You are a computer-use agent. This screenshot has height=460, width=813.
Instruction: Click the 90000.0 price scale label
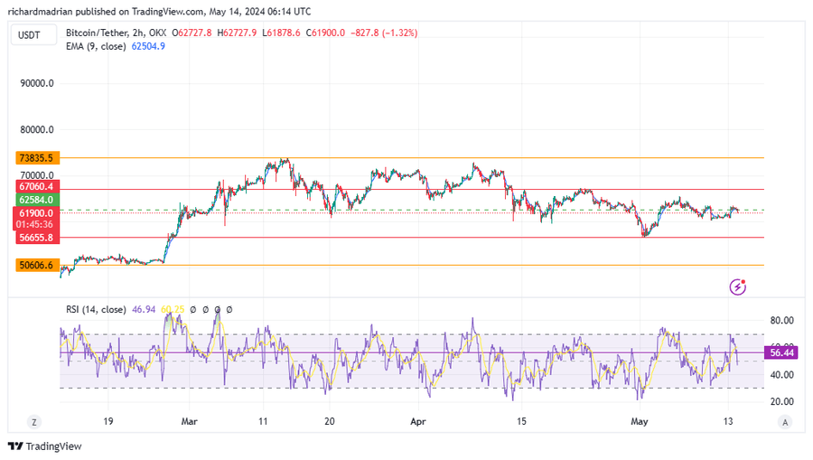(x=37, y=83)
